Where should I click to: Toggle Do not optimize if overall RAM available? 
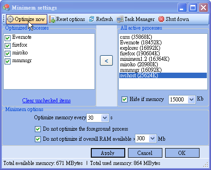(x=38, y=139)
